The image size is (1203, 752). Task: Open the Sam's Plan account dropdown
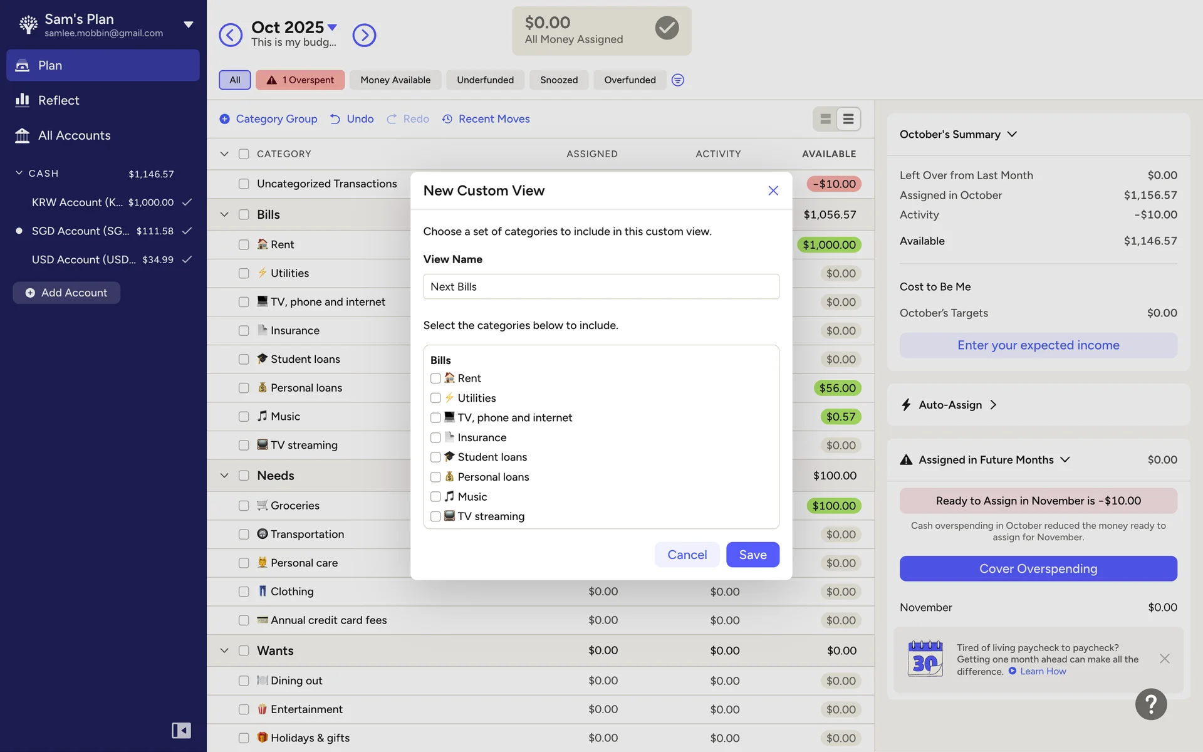[188, 25]
